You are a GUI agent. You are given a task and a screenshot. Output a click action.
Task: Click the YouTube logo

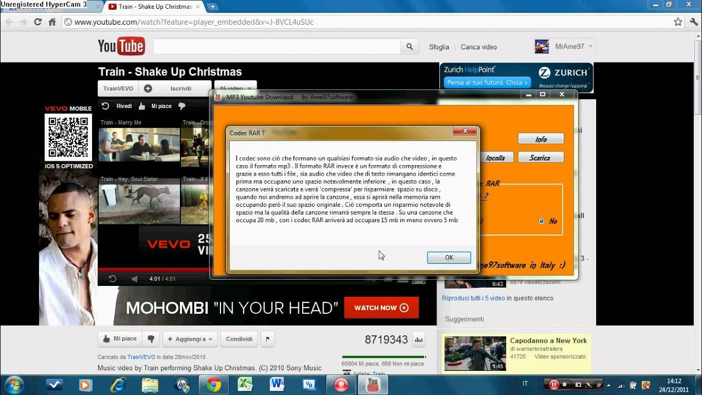coord(121,47)
